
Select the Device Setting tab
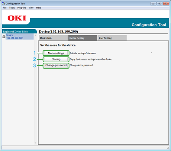tap(83, 38)
